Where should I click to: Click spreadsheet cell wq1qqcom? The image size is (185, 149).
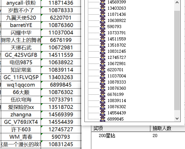point(21,85)
